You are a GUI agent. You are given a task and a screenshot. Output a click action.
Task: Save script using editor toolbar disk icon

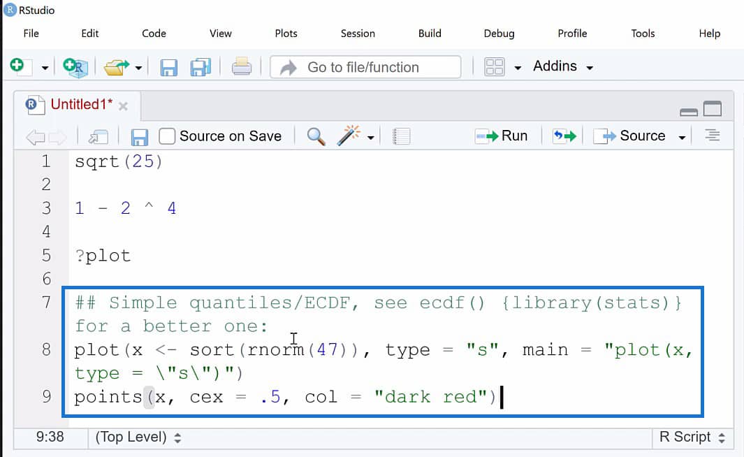click(139, 137)
